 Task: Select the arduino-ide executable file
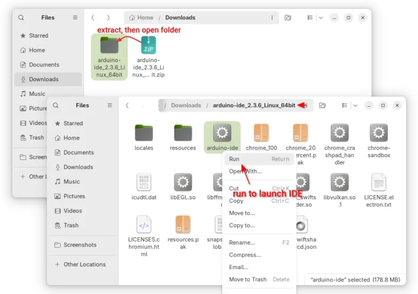point(222,137)
